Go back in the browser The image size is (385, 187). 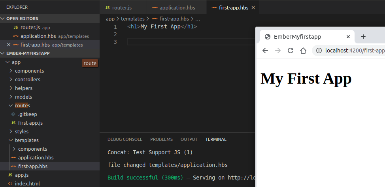pos(265,50)
